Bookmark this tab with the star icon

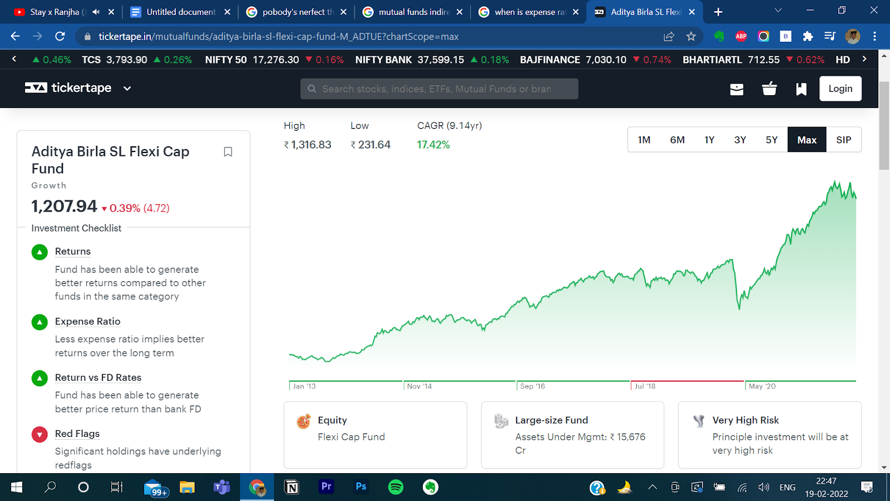coord(691,36)
